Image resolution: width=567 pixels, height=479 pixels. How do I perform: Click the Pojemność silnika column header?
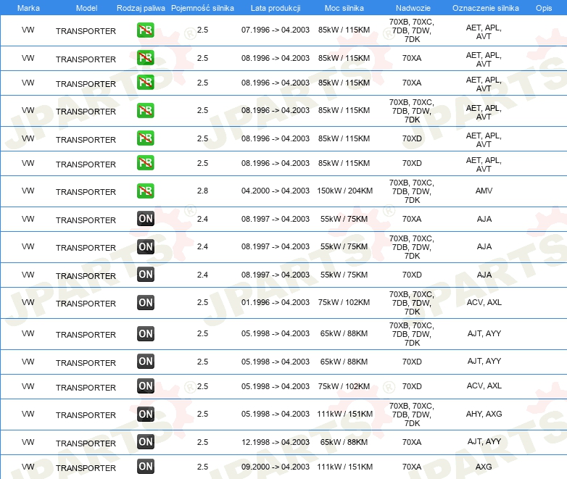point(202,8)
